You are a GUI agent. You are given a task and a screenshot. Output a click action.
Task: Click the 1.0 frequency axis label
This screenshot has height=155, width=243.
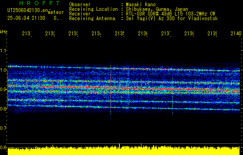pos(3,70)
